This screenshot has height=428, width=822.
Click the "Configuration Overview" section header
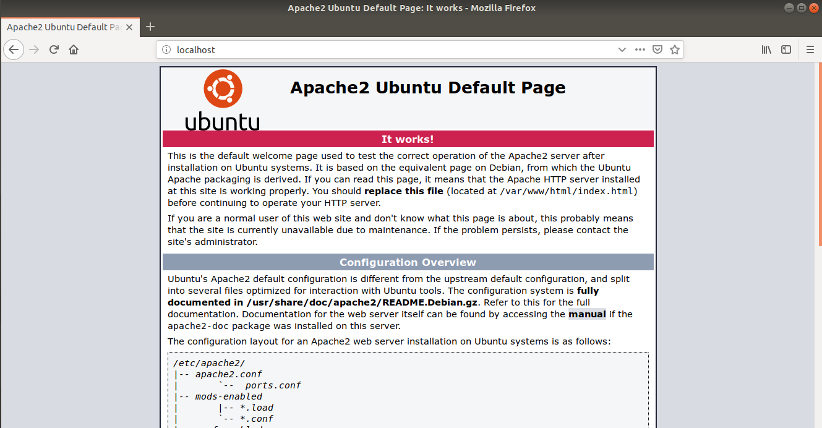(x=408, y=262)
